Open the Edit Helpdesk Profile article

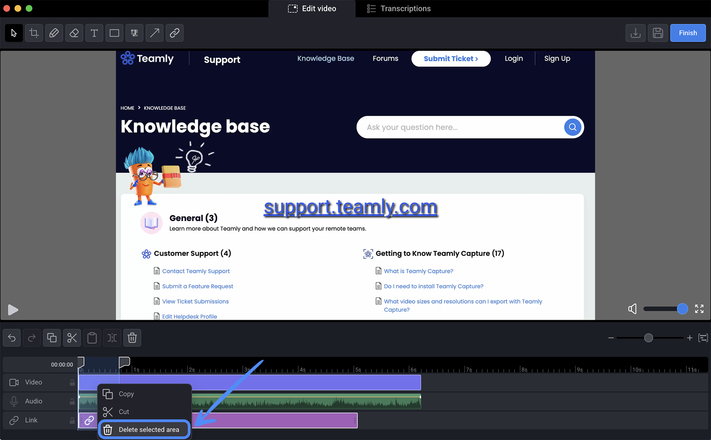coord(189,317)
